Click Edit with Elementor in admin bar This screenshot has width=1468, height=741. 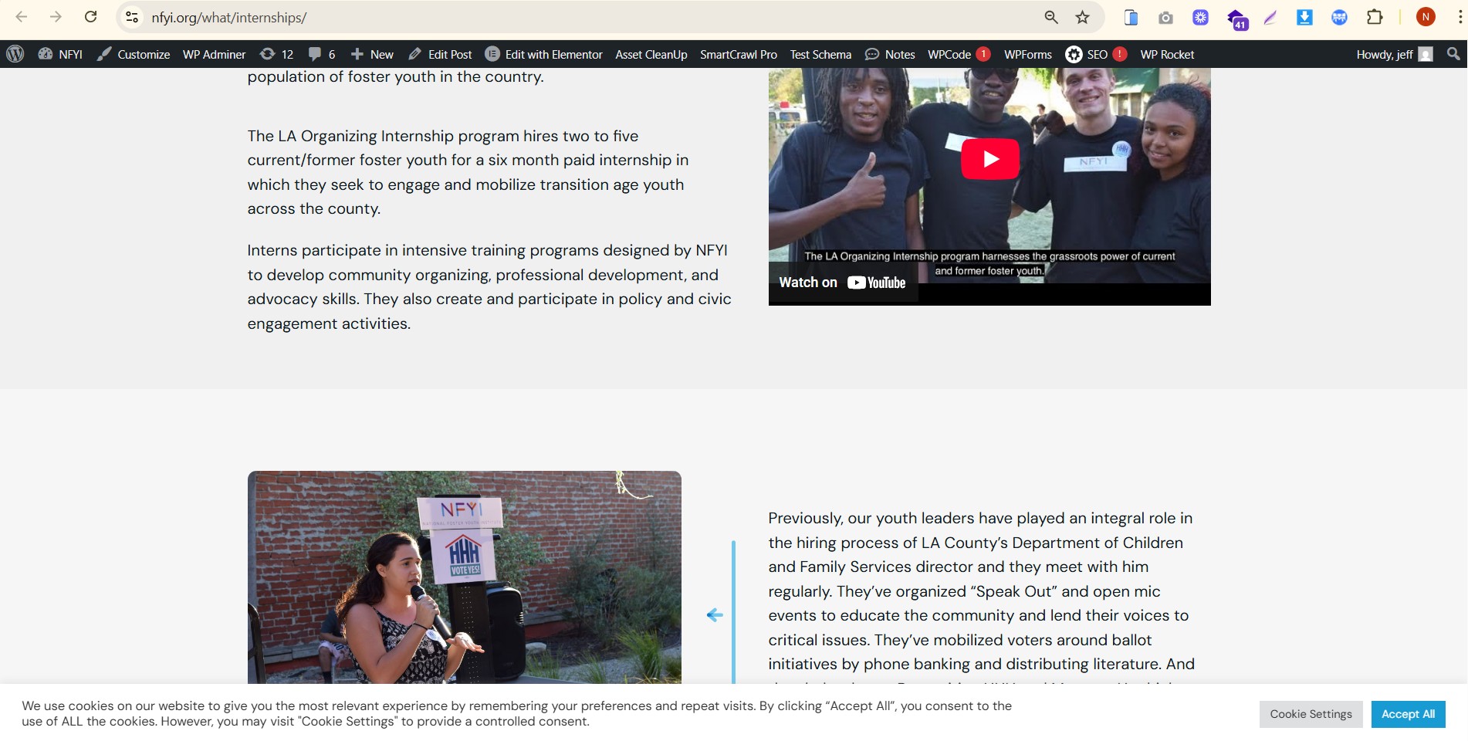(x=544, y=54)
